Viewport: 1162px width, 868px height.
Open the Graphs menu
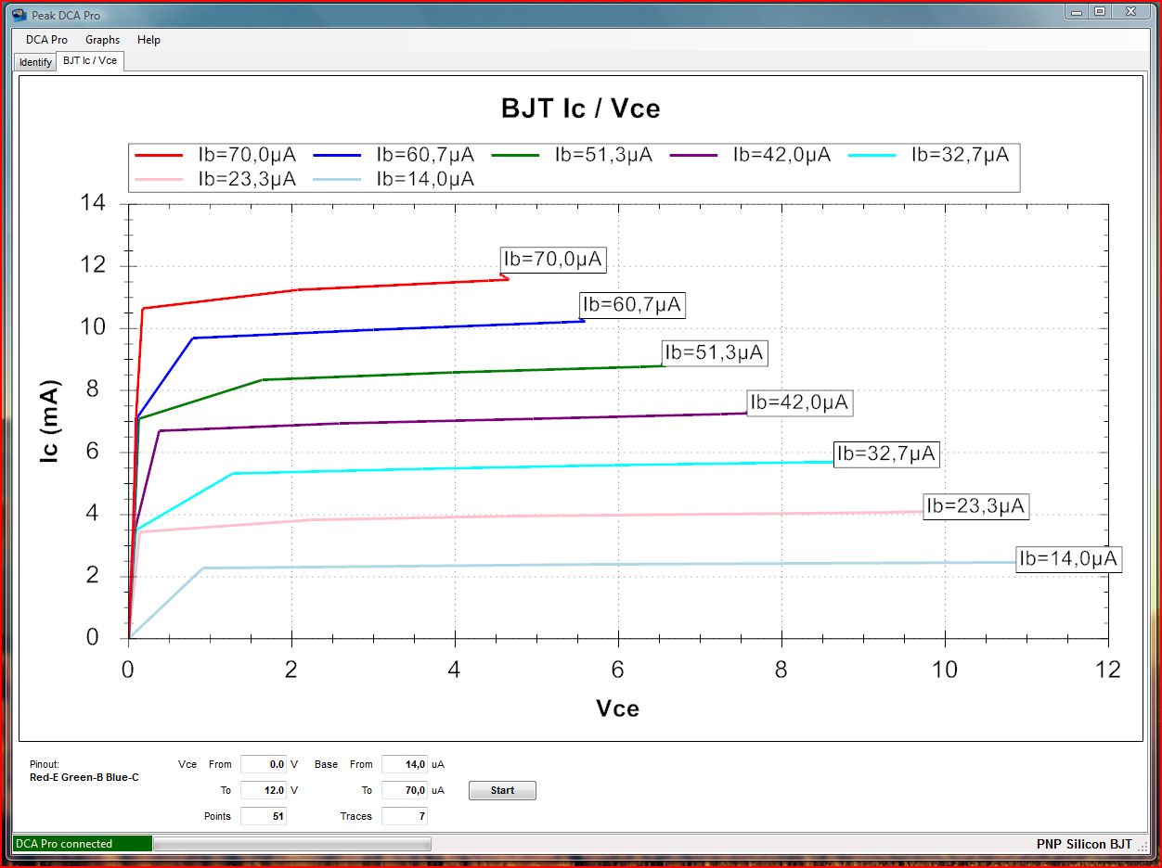coord(102,40)
